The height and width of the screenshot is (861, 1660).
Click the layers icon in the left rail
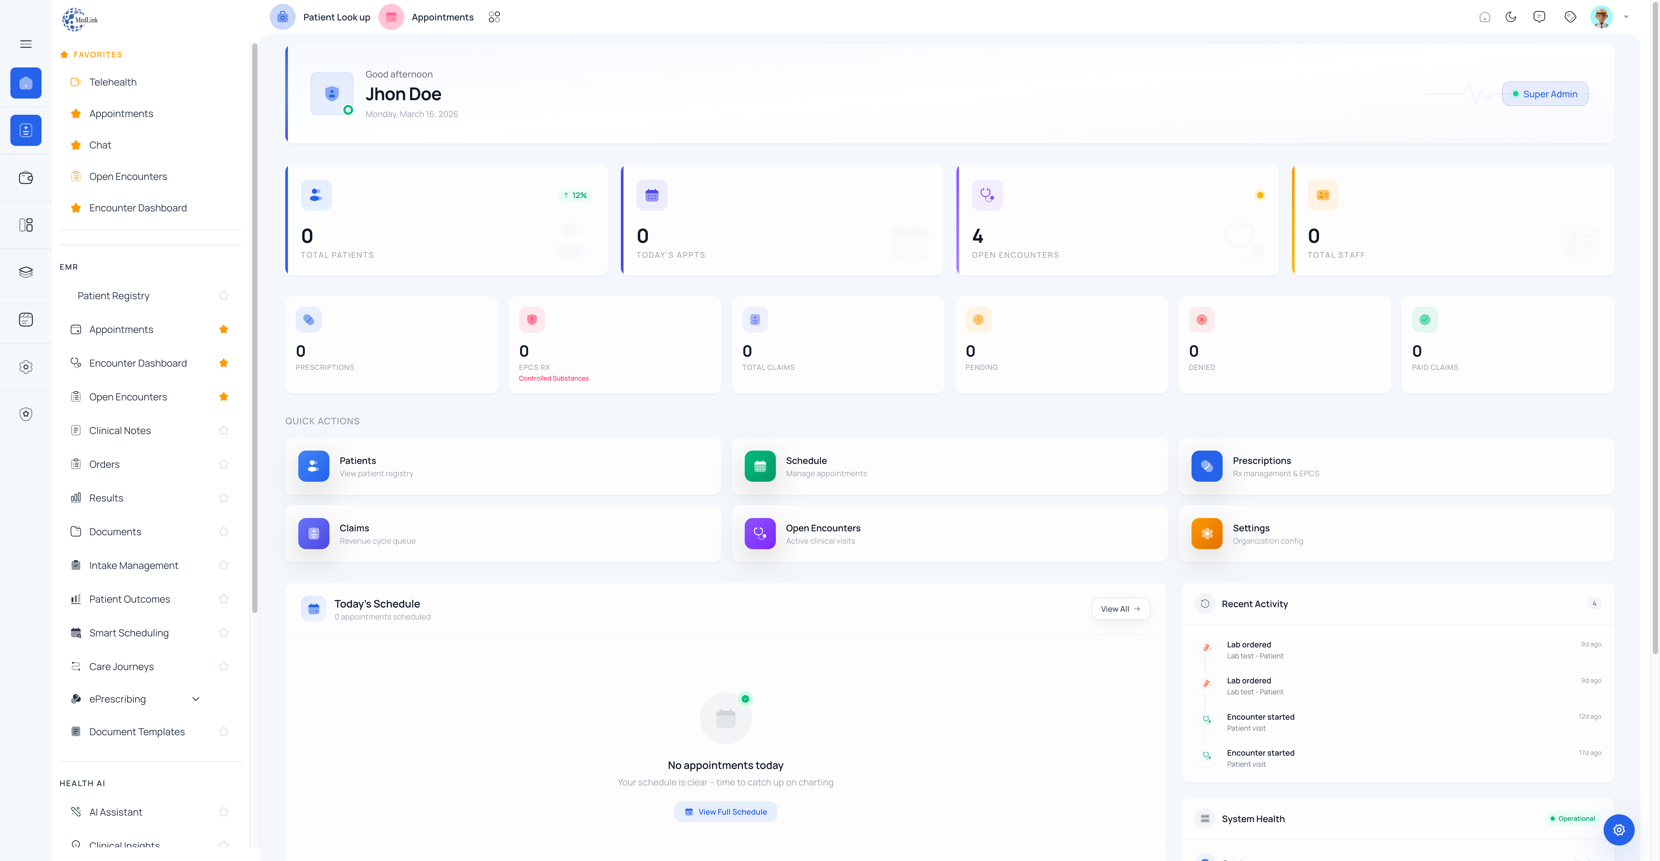26,272
